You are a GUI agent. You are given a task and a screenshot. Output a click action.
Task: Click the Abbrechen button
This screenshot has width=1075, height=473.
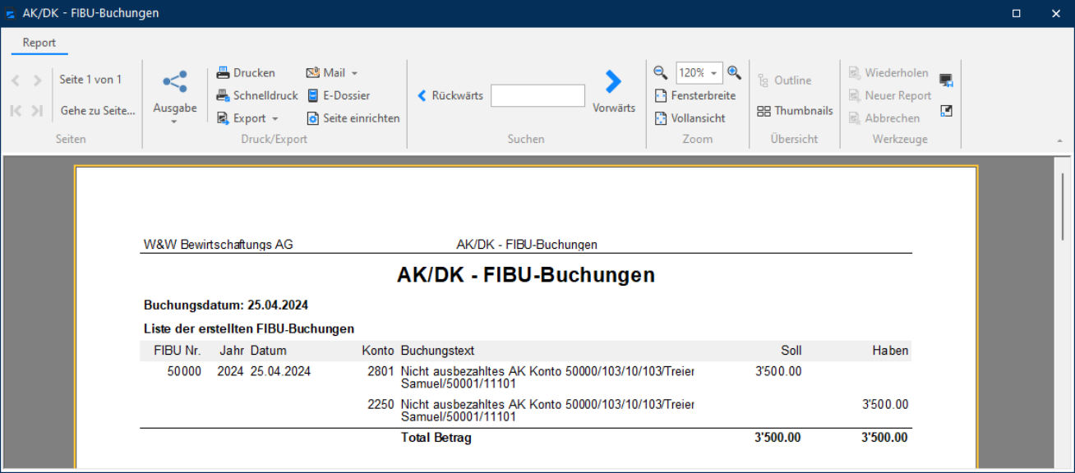(884, 118)
